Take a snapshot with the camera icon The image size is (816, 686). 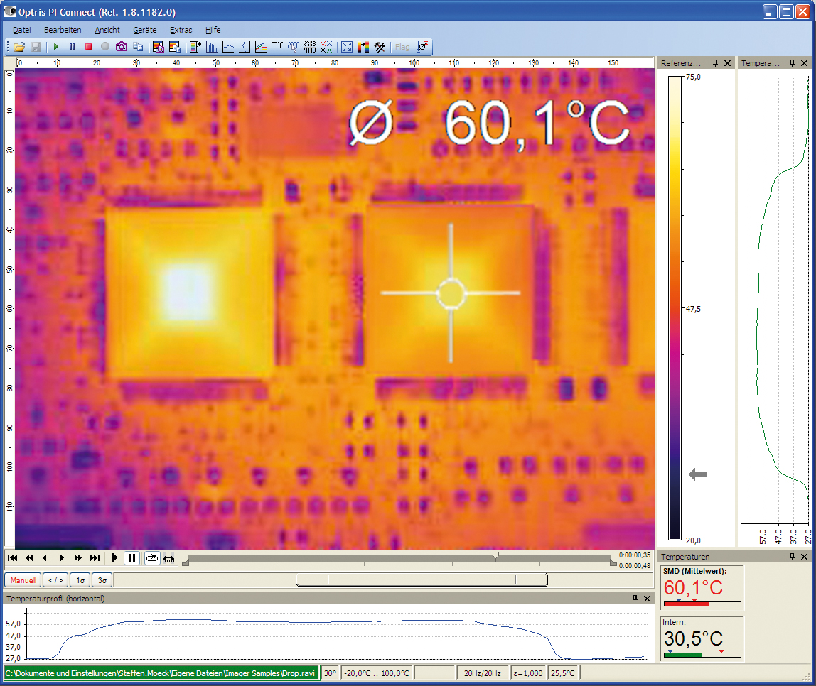pyautogui.click(x=121, y=47)
